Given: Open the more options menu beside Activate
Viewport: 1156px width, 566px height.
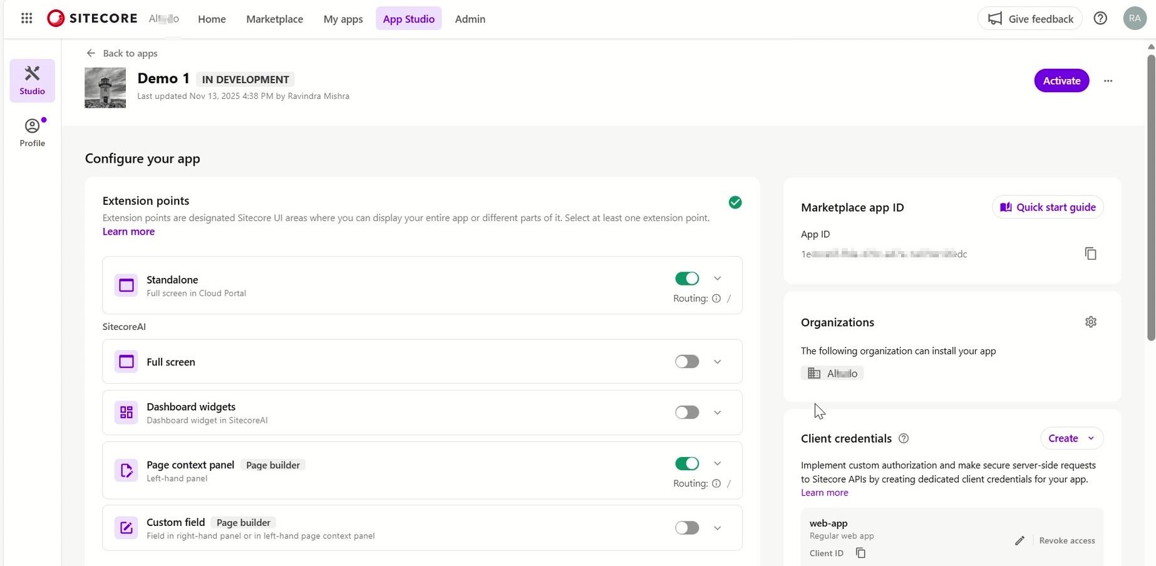Looking at the screenshot, I should coord(1108,81).
